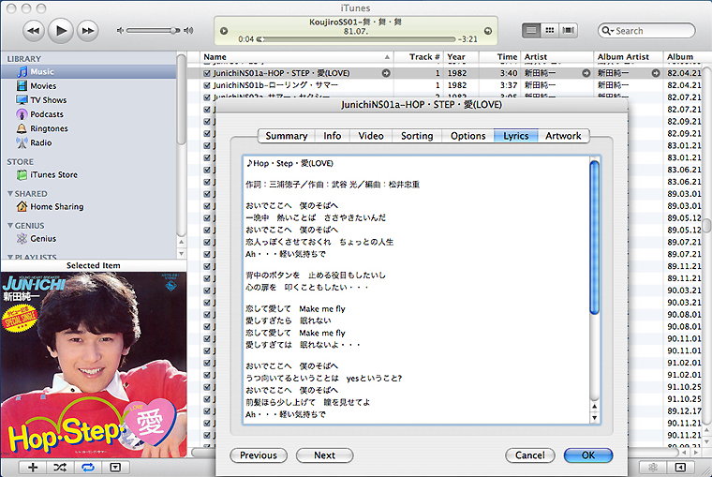Open the Summary tab

286,136
